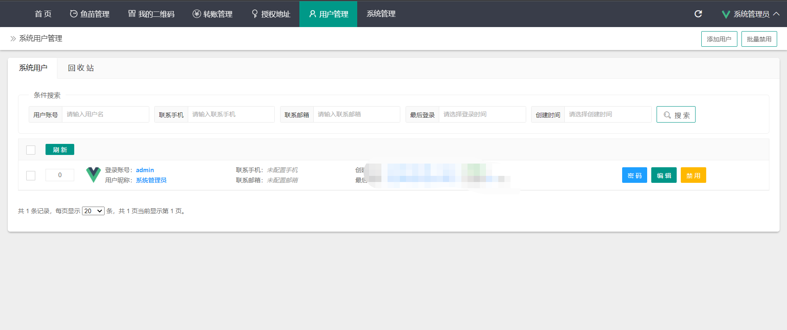Switch to the 系统用户 tab
Image resolution: width=787 pixels, height=330 pixels.
33,68
